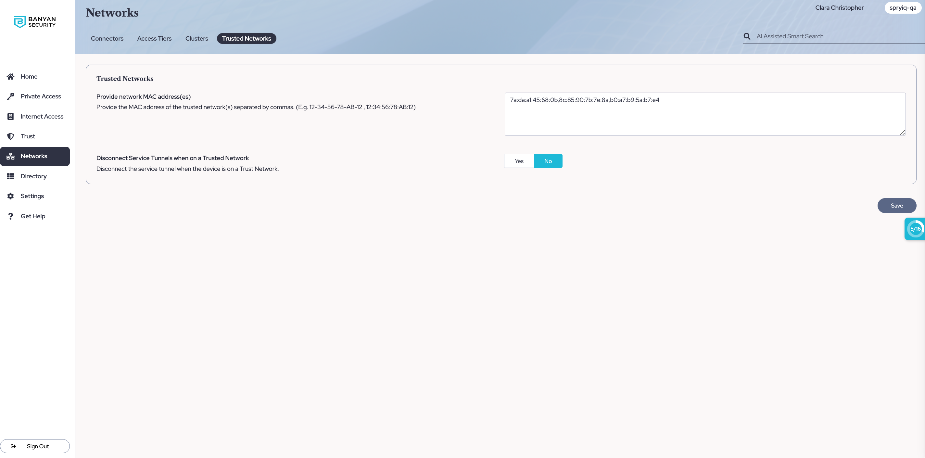Open the Clusters tab
Image resolution: width=925 pixels, height=458 pixels.
[x=196, y=38]
